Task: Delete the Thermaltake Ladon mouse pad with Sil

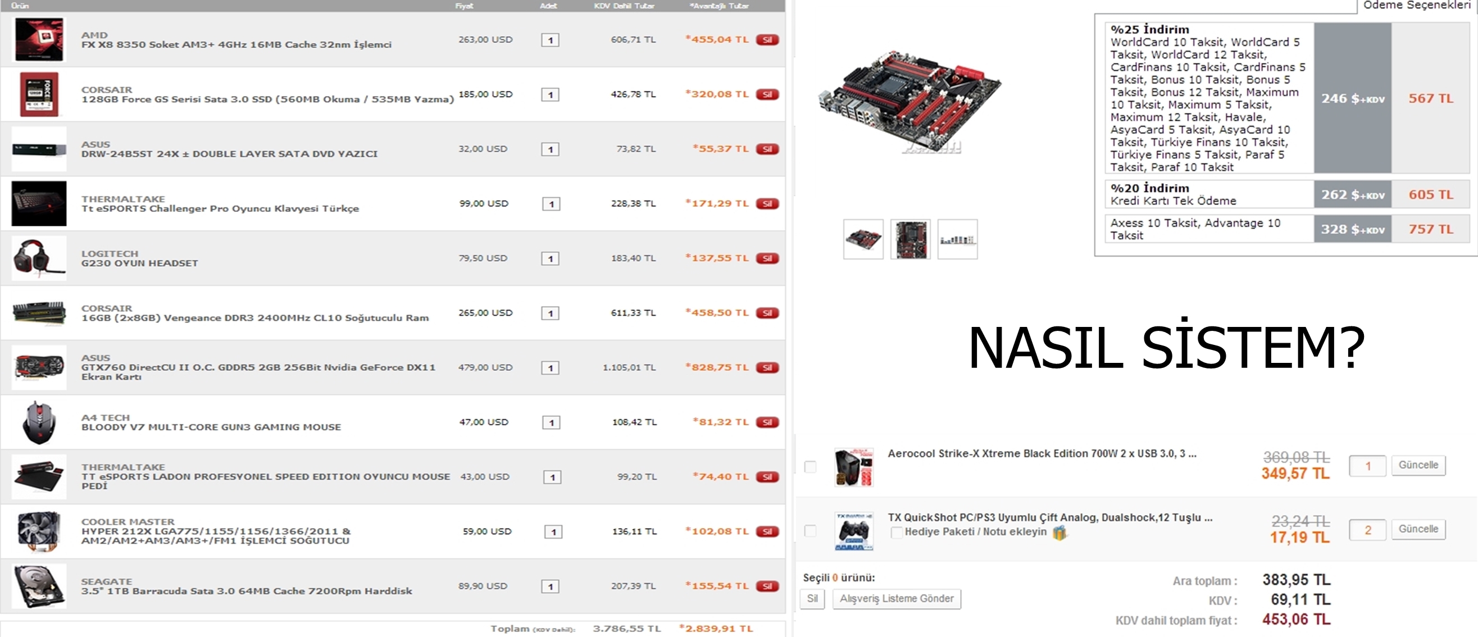Action: [x=767, y=476]
